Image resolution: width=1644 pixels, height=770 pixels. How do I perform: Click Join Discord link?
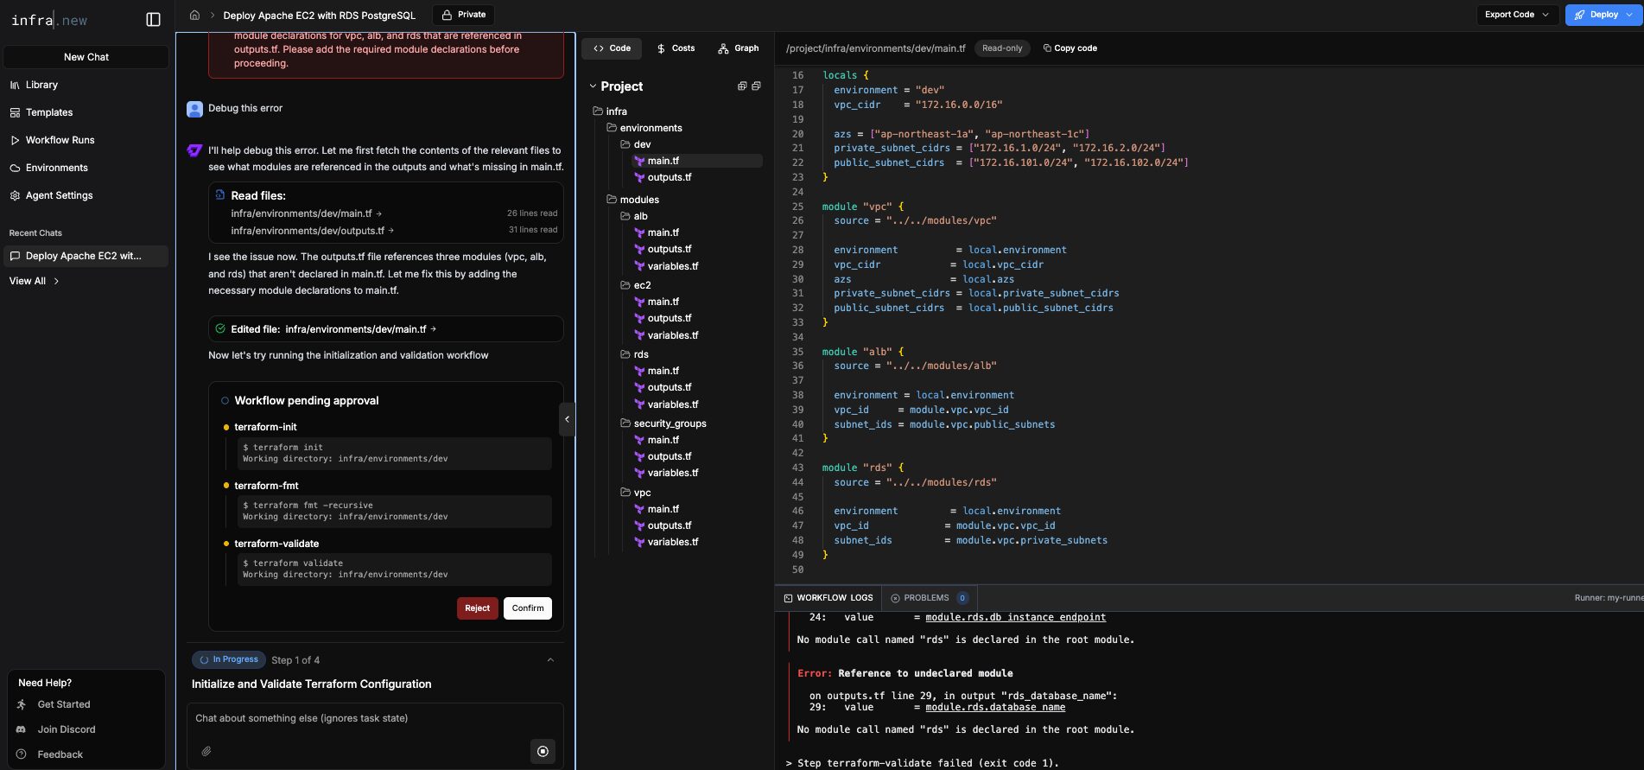66,729
